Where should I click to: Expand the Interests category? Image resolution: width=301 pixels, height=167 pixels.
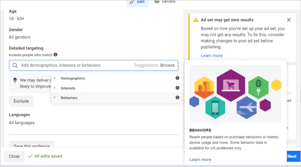click(55, 88)
